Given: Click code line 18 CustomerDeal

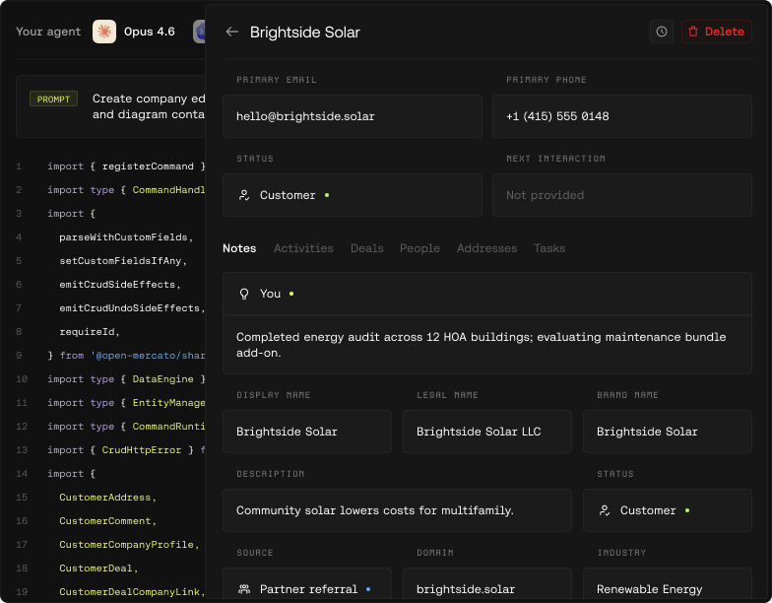Looking at the screenshot, I should [98, 569].
